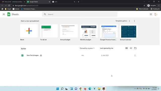Open the Google apps grid
Image resolution: width=161 pixels, height=91 pixels.
(x=151, y=14)
